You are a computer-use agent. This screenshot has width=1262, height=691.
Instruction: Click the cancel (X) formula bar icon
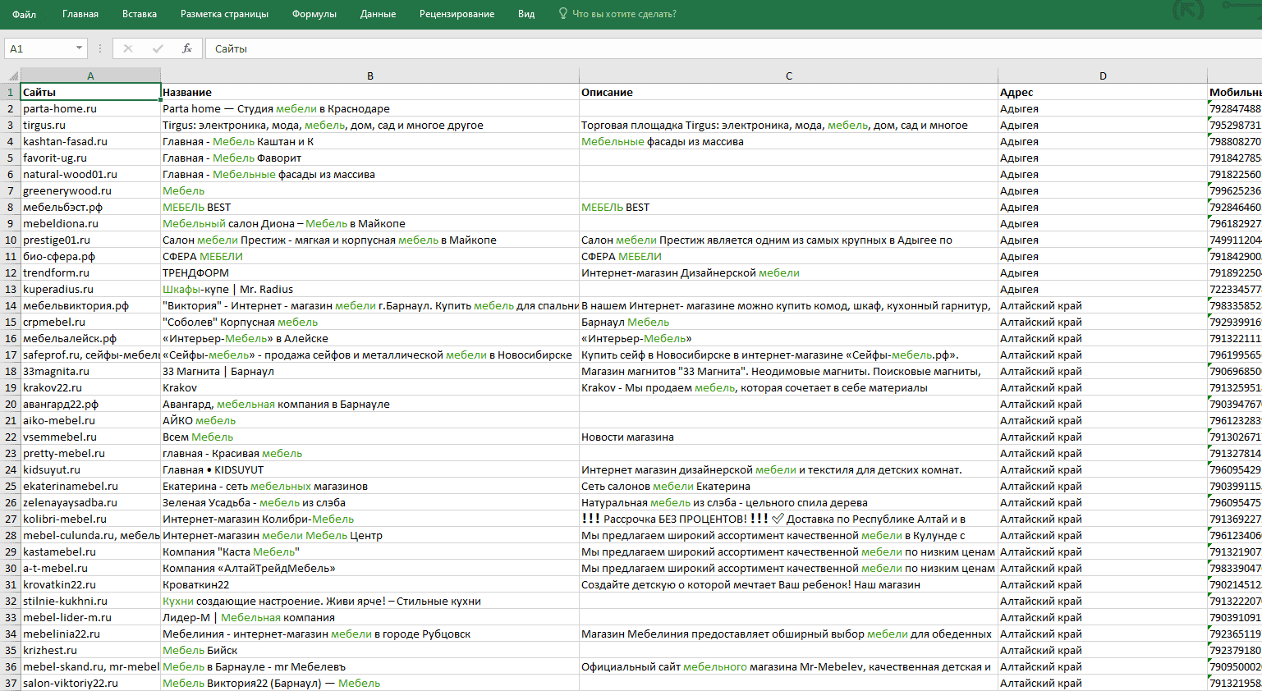pyautogui.click(x=128, y=48)
